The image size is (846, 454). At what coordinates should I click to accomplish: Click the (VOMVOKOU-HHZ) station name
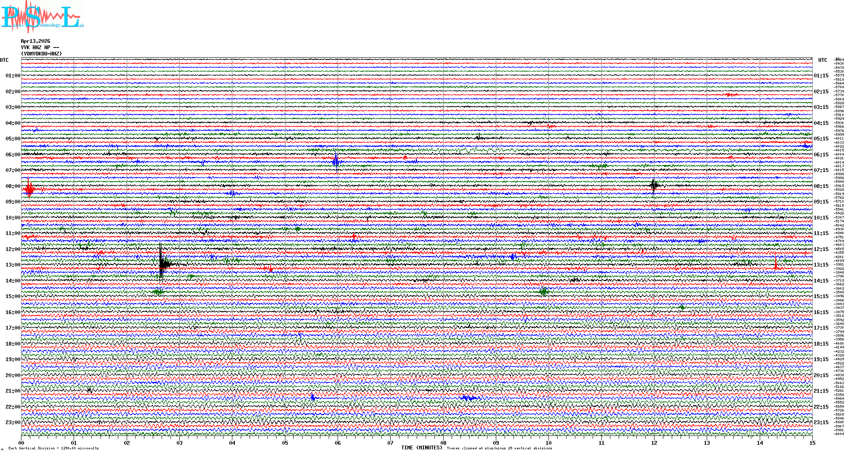coord(42,54)
